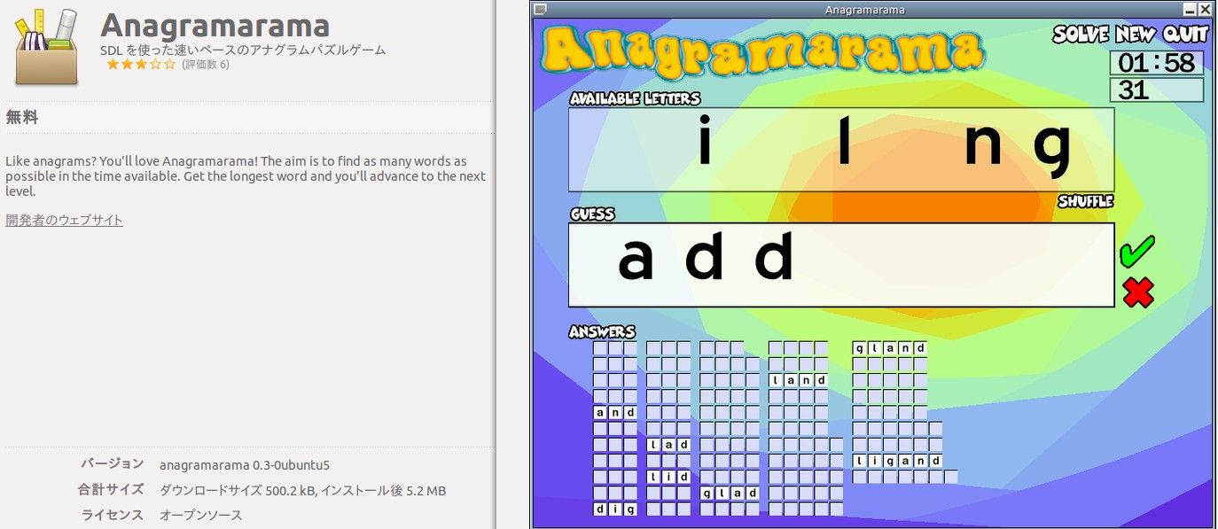Image resolution: width=1218 pixels, height=529 pixels.
Task: Click the solved answer 'lid'
Action: 668,477
